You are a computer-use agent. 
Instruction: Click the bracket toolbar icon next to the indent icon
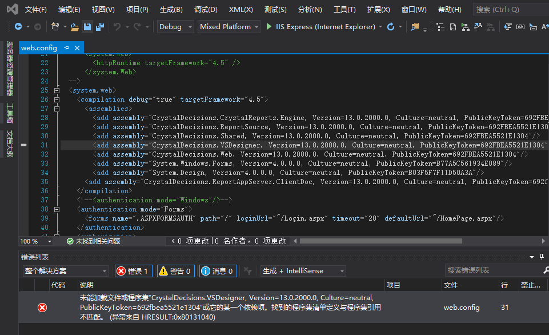pos(520,27)
